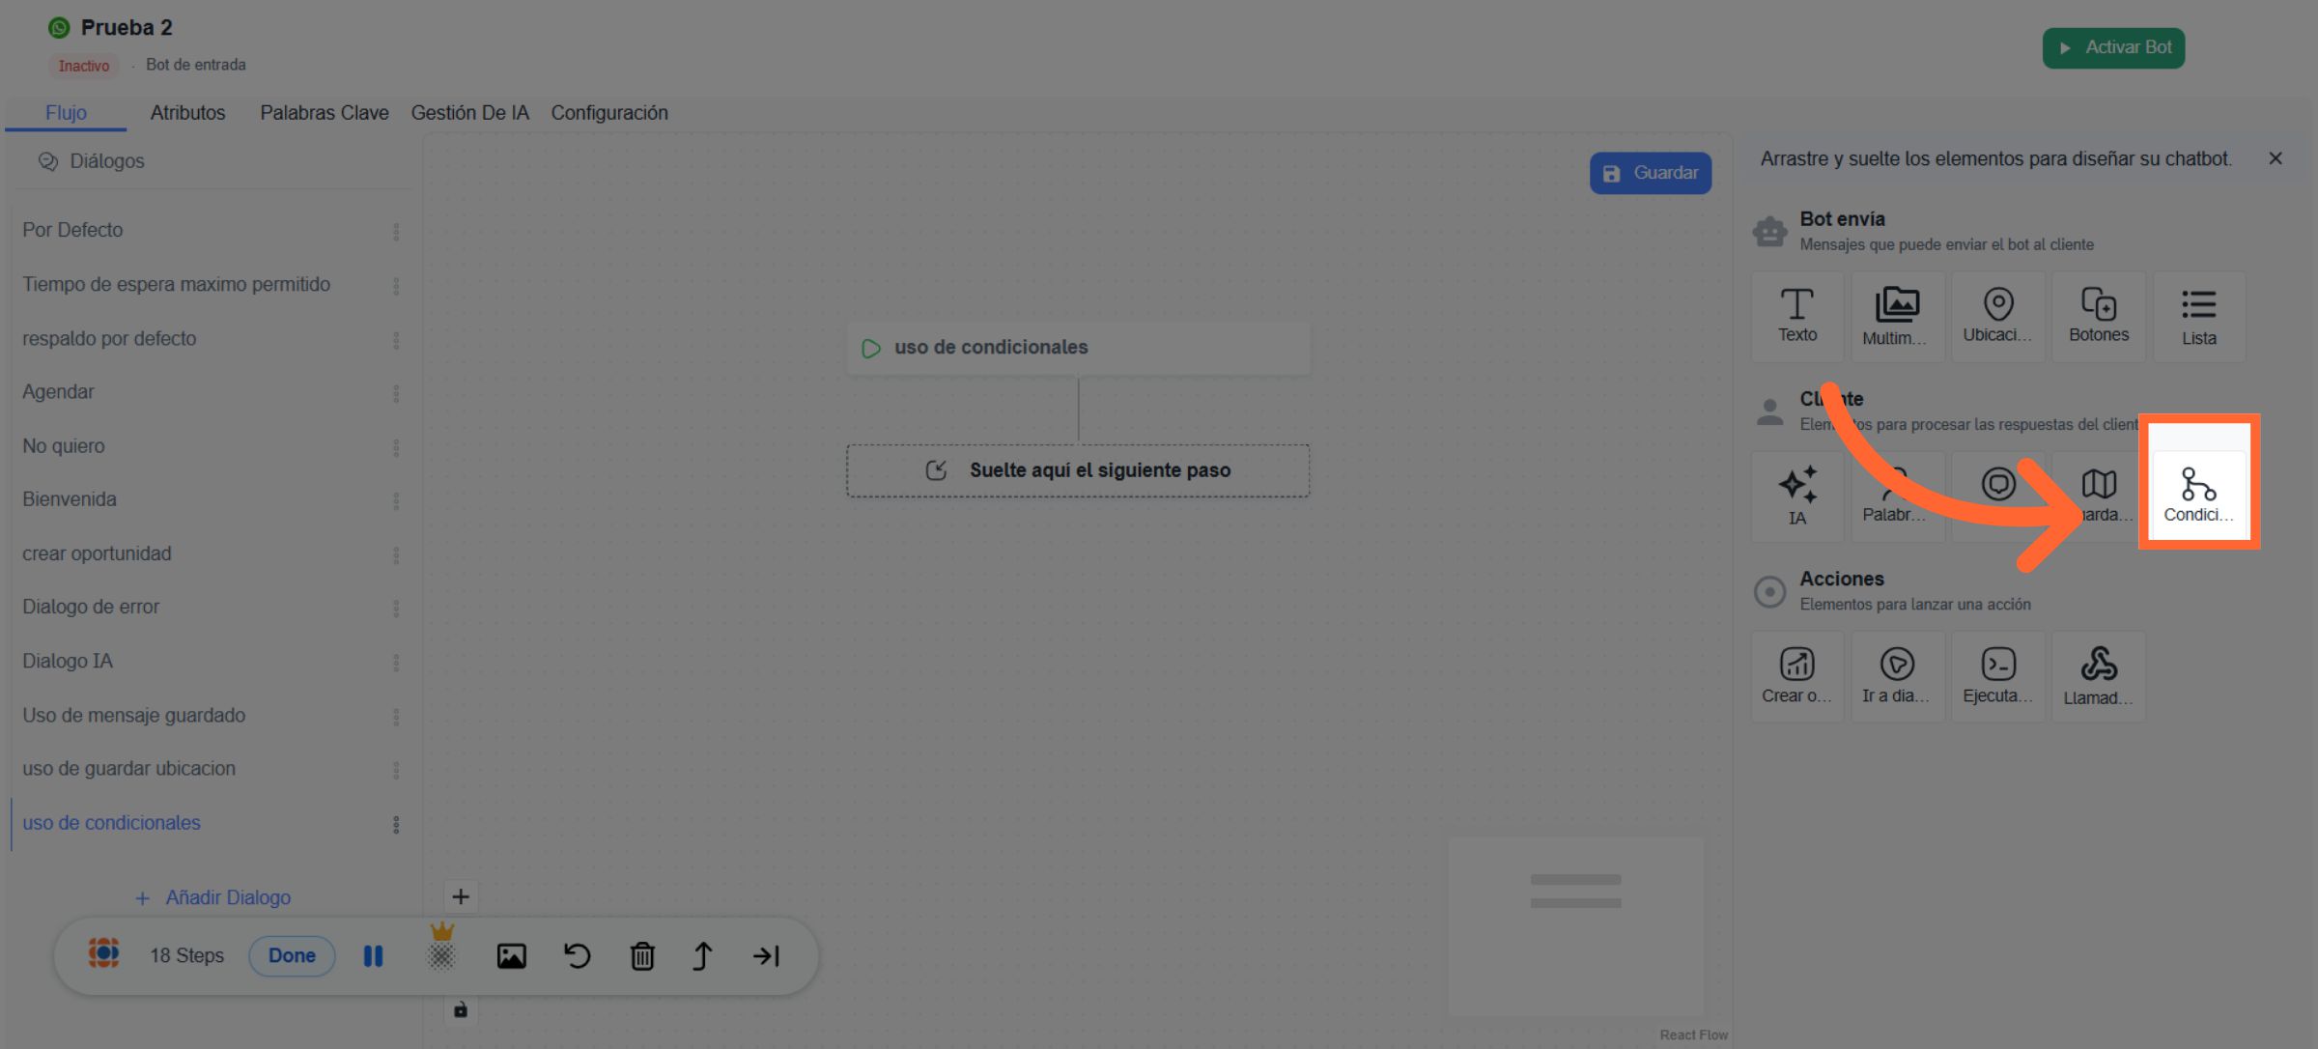Select the IA sparkle element
This screenshot has width=2318, height=1049.
click(x=1796, y=496)
